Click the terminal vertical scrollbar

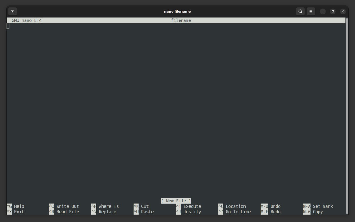pyautogui.click(x=347, y=116)
